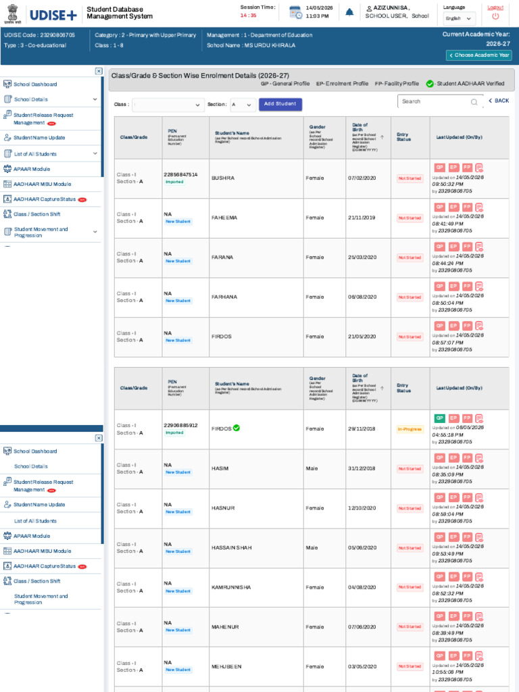The image size is (519, 692).
Task: Click the Add Student button
Action: pyautogui.click(x=280, y=104)
